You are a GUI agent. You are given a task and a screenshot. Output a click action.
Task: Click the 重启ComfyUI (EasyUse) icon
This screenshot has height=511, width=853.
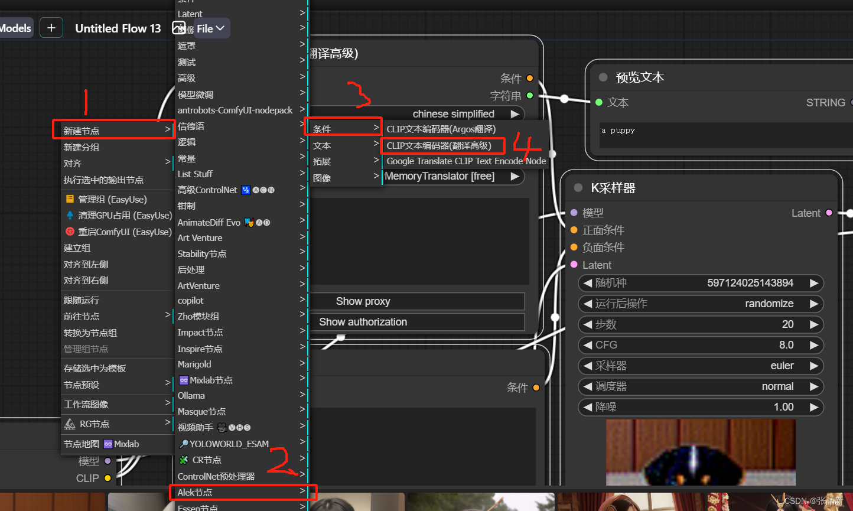coord(70,232)
